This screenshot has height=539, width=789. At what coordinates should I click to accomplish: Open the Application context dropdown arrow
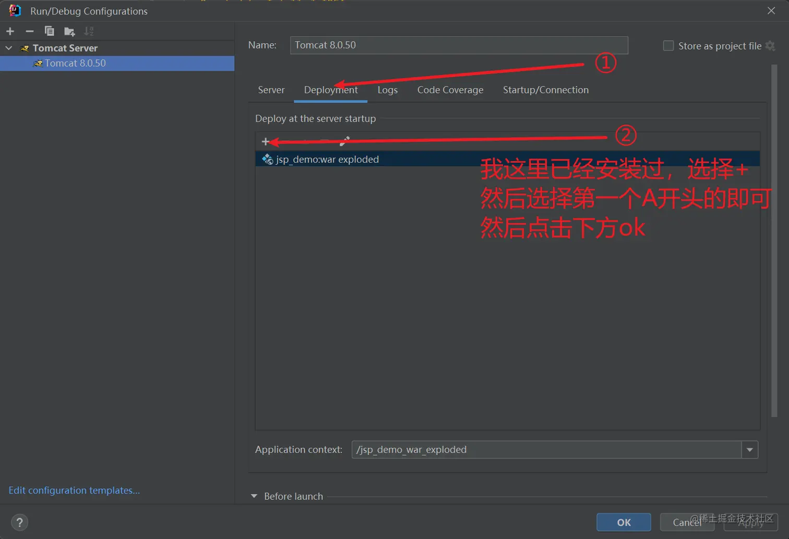750,449
